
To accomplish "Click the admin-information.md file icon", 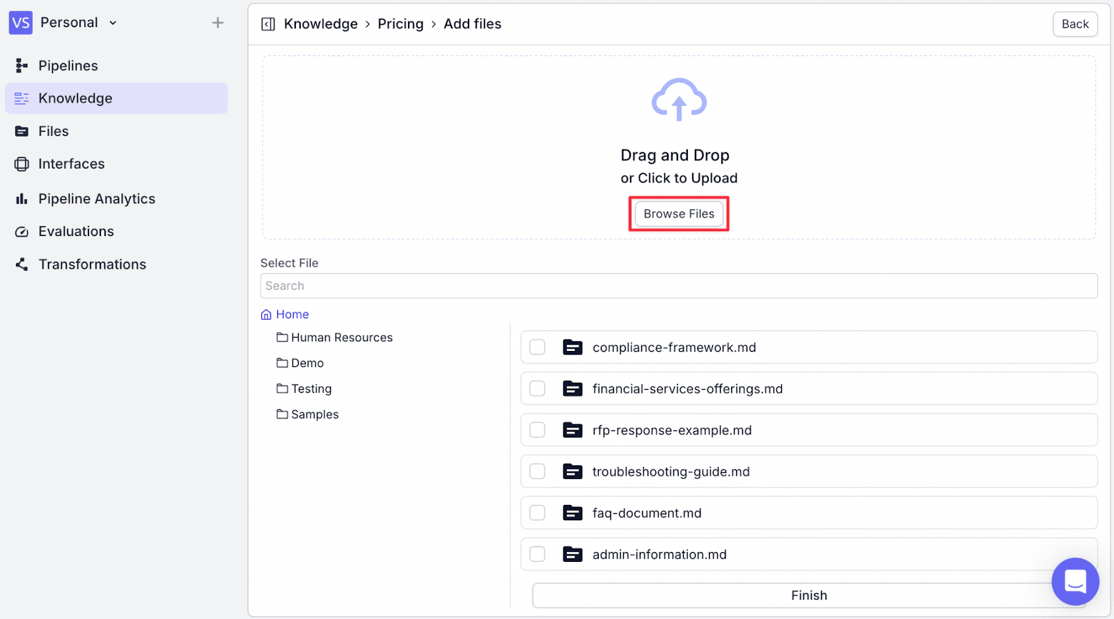I will (572, 554).
